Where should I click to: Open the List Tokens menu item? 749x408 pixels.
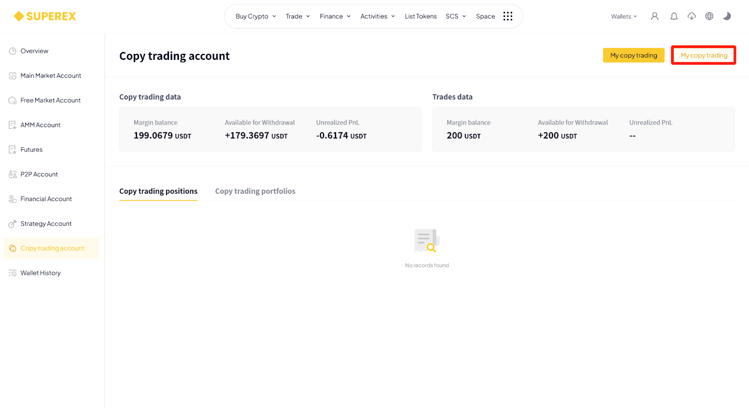tap(421, 16)
